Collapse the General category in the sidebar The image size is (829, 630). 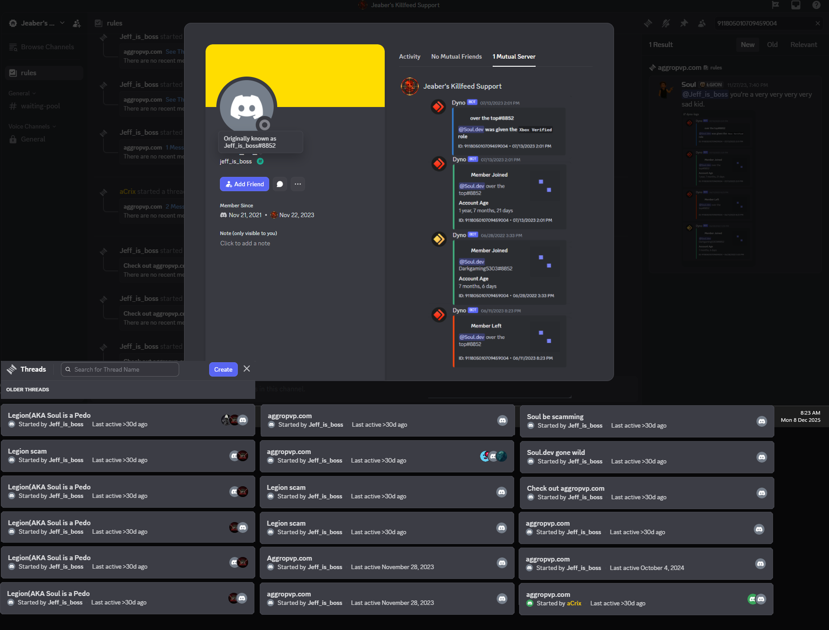[x=22, y=93]
